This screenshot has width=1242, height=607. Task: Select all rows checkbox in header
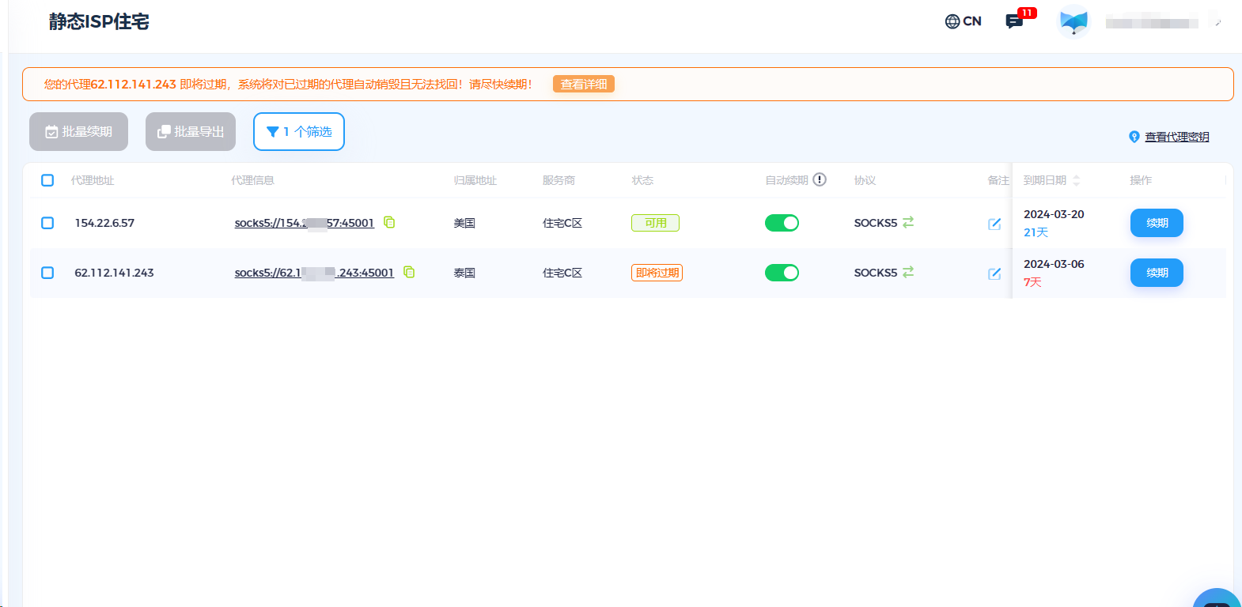[x=47, y=180]
